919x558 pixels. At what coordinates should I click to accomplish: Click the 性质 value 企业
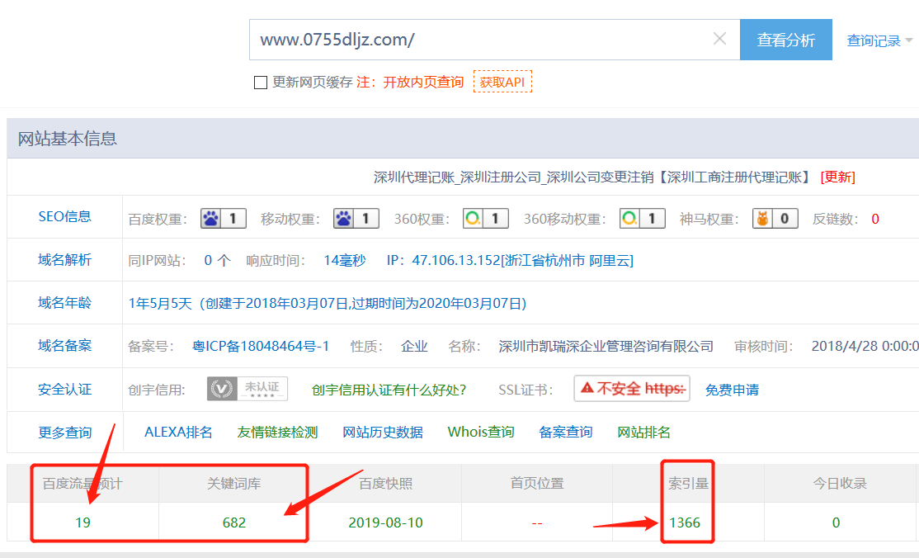pyautogui.click(x=414, y=346)
